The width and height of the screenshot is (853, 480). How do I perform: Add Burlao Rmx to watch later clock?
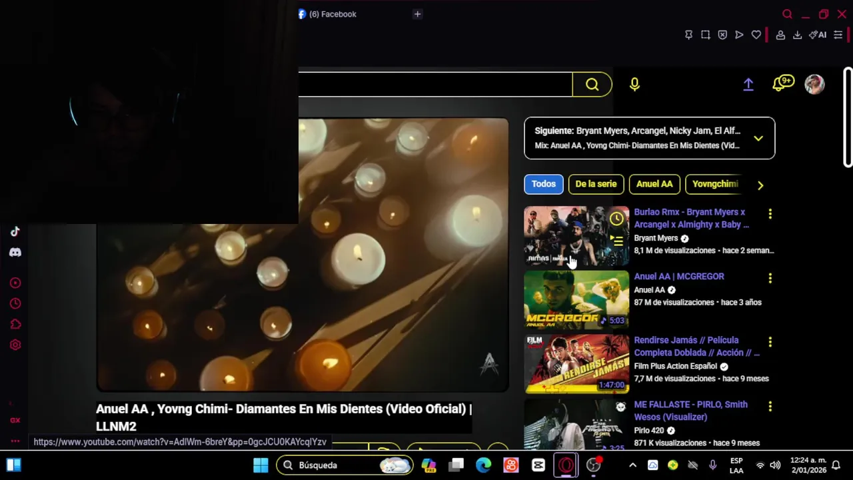[x=616, y=219]
